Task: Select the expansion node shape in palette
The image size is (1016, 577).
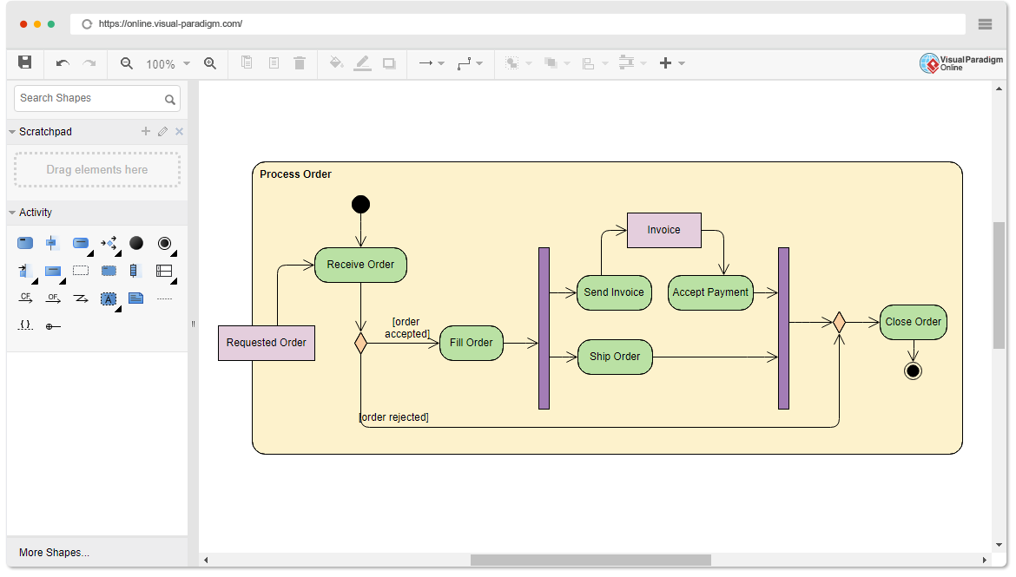Action: coord(134,271)
